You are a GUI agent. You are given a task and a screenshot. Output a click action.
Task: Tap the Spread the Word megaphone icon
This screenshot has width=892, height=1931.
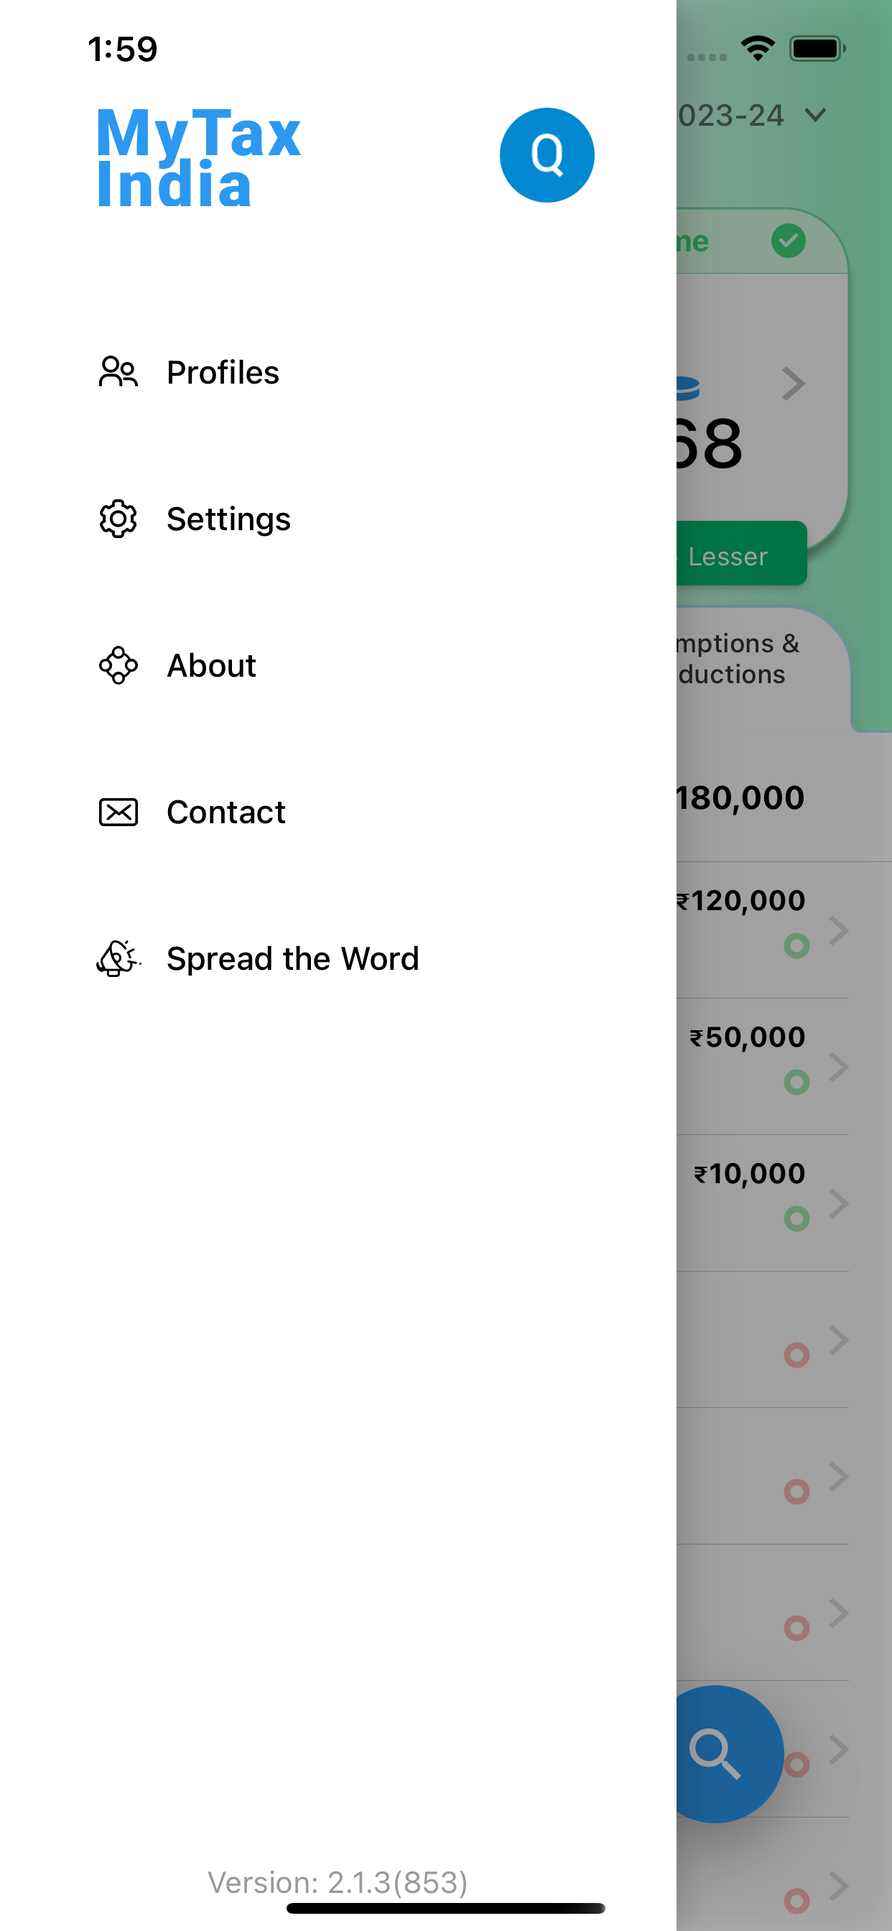119,958
